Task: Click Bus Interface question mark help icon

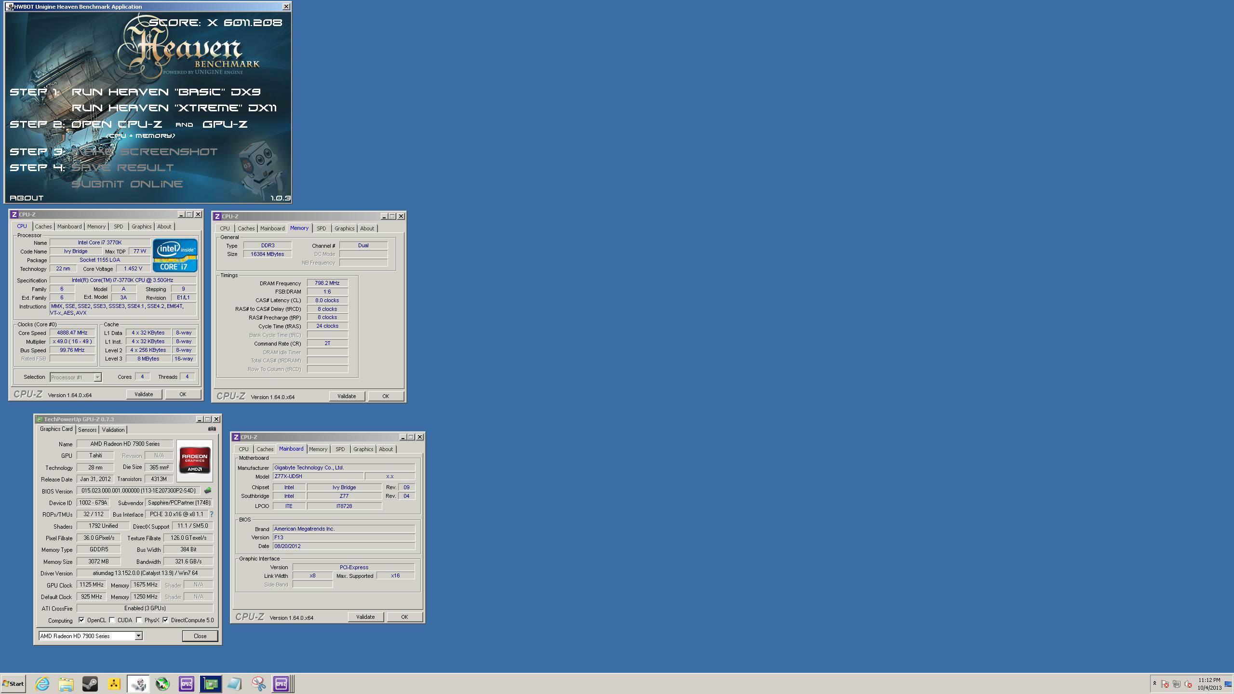Action: (x=211, y=514)
